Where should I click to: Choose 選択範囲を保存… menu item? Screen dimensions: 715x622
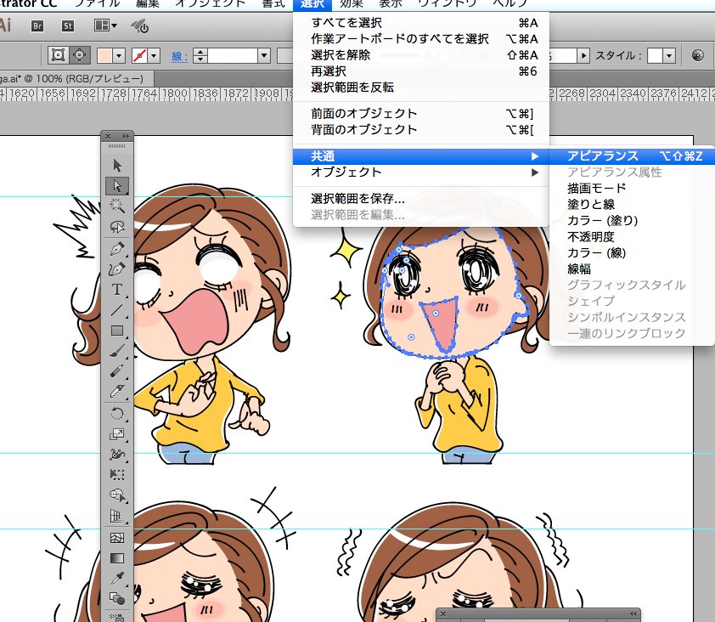tap(420, 199)
